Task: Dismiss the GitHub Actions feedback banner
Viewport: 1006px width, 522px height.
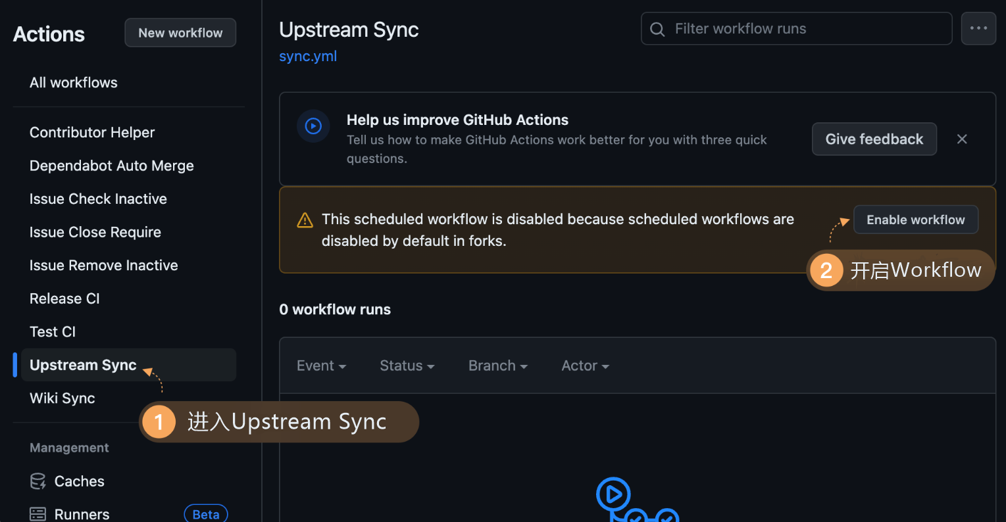Action: pos(962,139)
